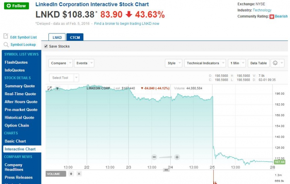Viewport: 290px width, 184px height.
Task: Toggle the Save Stocks checkbox
Action: click(46, 46)
